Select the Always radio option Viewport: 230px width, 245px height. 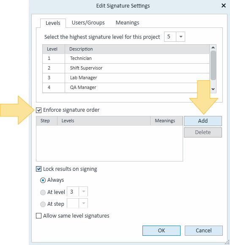click(x=43, y=180)
